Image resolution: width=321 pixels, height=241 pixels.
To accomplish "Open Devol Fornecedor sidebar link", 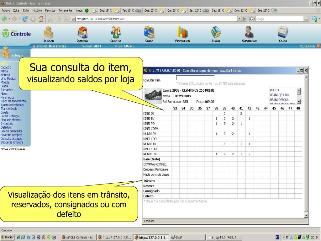I will [11, 131].
